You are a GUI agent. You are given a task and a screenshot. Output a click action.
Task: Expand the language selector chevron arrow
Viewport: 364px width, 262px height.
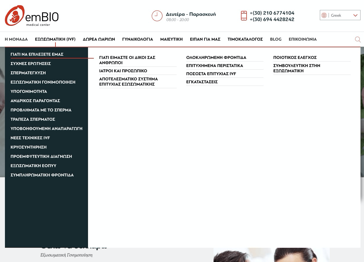[355, 15]
